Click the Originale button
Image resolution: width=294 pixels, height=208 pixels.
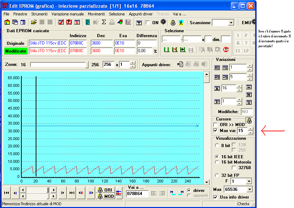click(15, 43)
